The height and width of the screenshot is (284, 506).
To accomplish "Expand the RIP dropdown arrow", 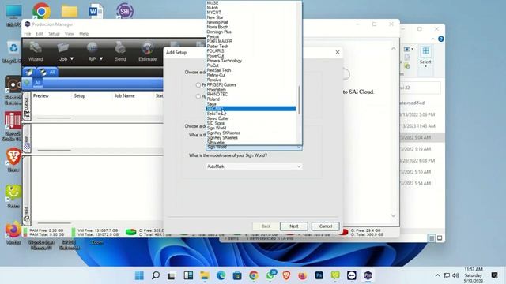I will tap(101, 59).
